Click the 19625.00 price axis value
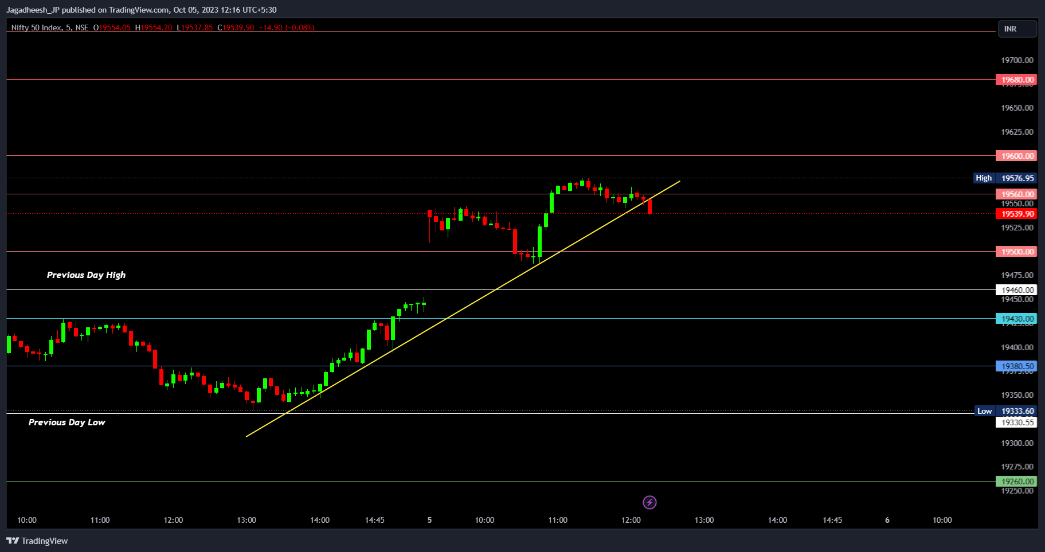The height and width of the screenshot is (552, 1045). (1017, 132)
